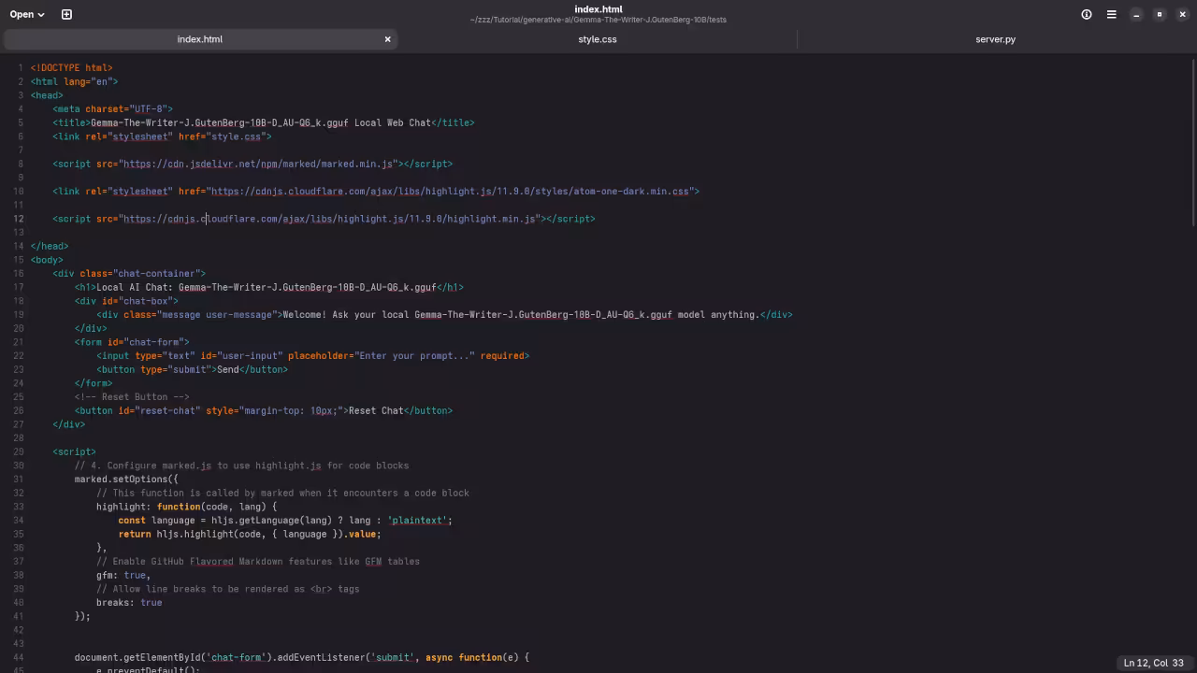Maximize the text editor window
Viewport: 1197px width, 673px height.
coord(1159,14)
